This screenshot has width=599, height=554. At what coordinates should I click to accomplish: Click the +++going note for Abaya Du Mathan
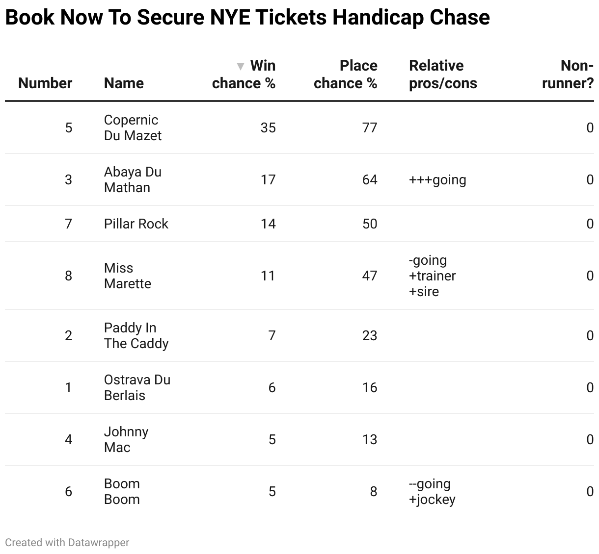437,180
